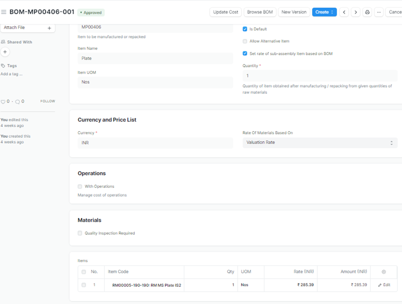Viewport: 402px width, 304px height.
Task: Like the document with heart icon
Action: (3, 102)
